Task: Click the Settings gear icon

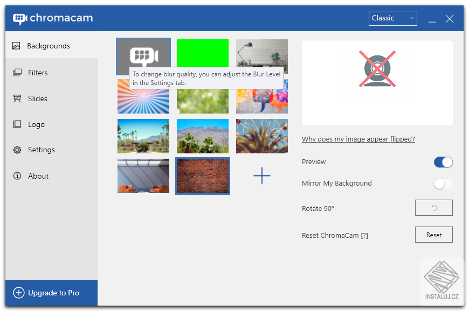Action: click(x=17, y=150)
